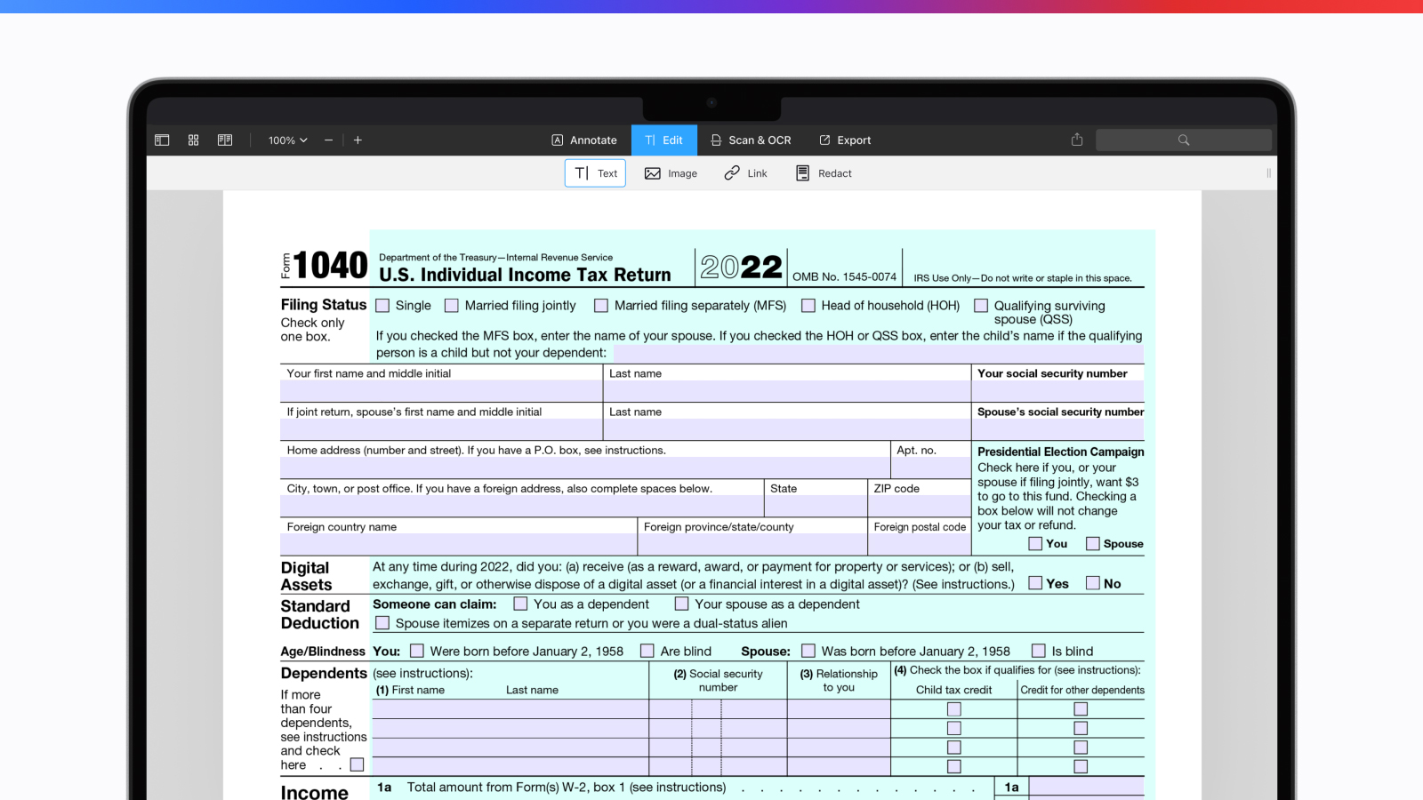Check the Single filing status box
The height and width of the screenshot is (800, 1423).
pos(382,305)
